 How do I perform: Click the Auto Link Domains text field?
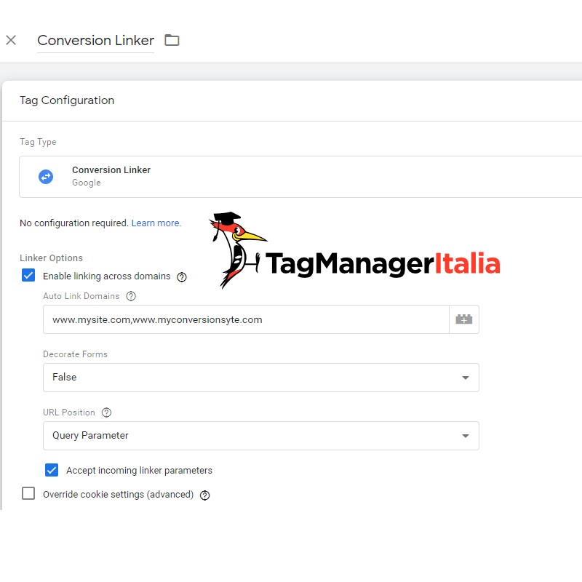pyautogui.click(x=246, y=319)
